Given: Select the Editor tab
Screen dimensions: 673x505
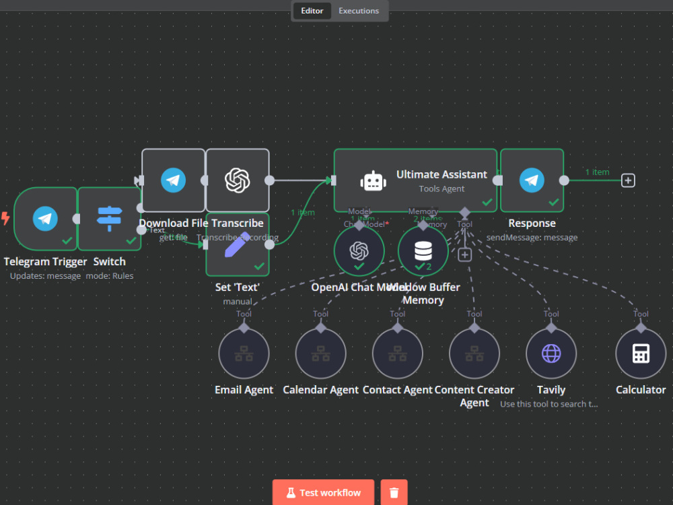Looking at the screenshot, I should (x=312, y=11).
